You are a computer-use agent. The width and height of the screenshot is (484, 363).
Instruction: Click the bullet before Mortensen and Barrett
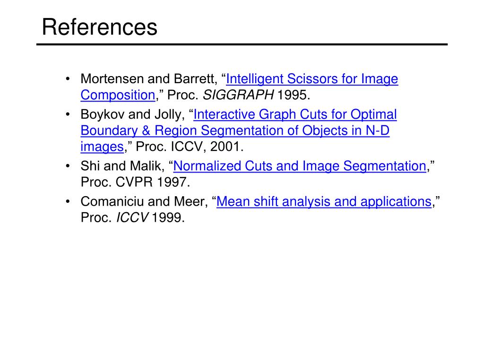69,79
